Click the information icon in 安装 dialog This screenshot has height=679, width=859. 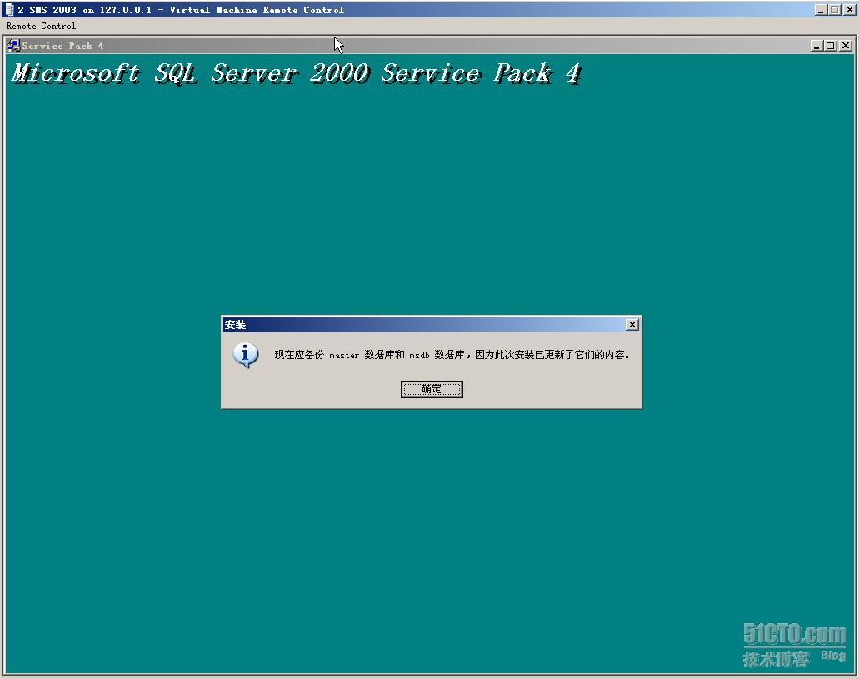point(246,355)
